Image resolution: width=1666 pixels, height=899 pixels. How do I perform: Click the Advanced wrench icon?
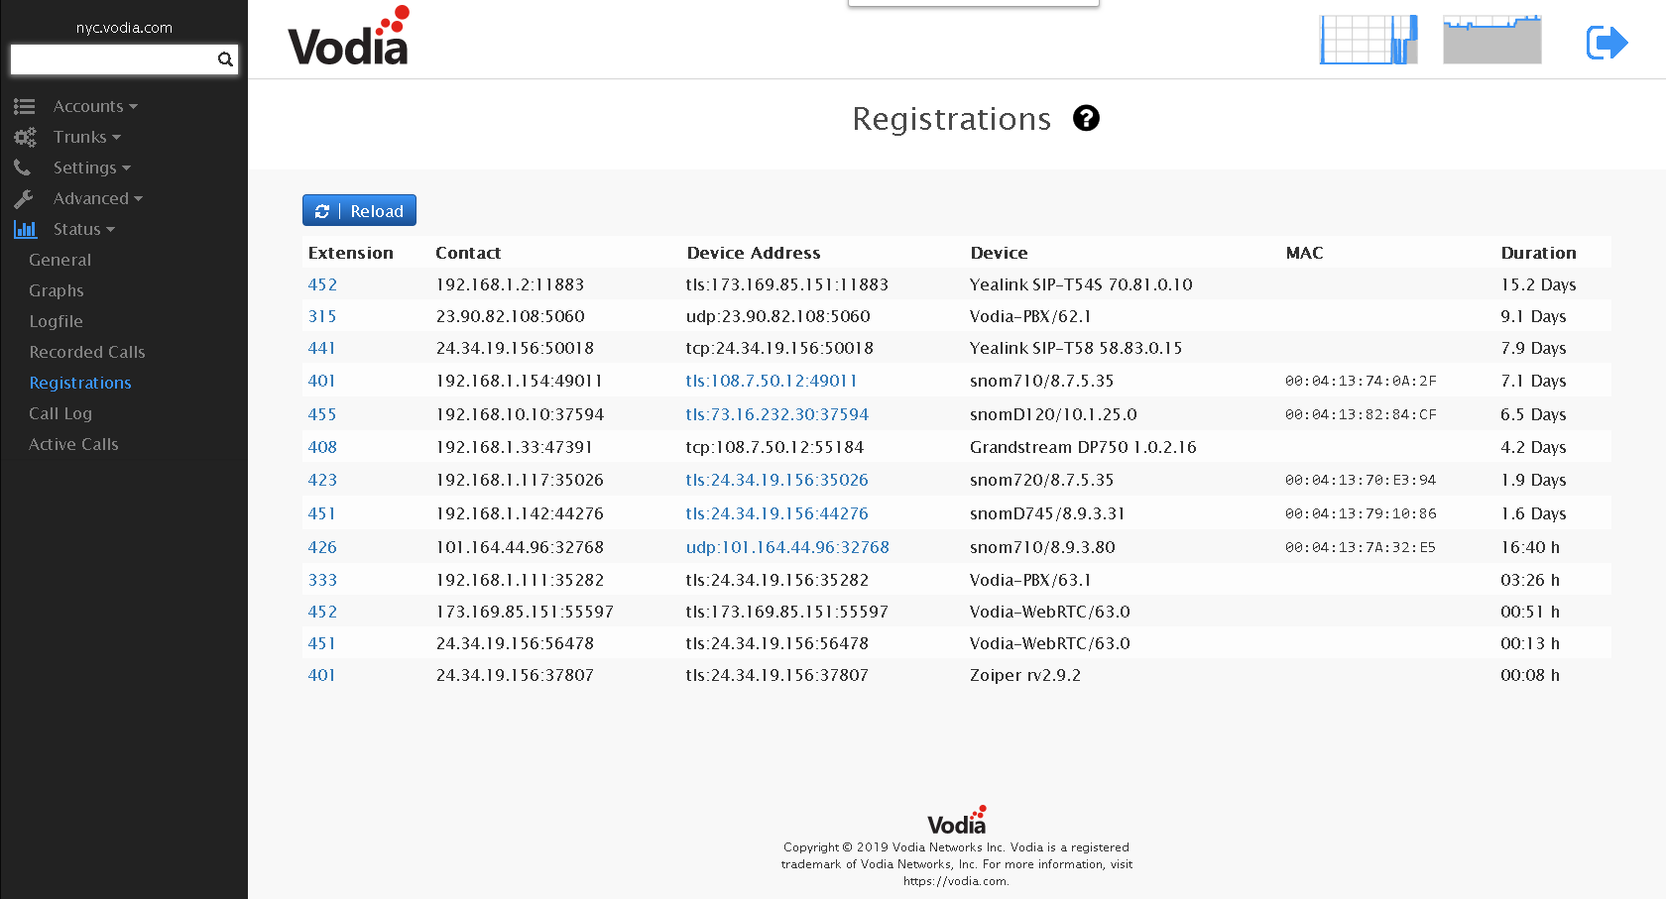tap(24, 198)
